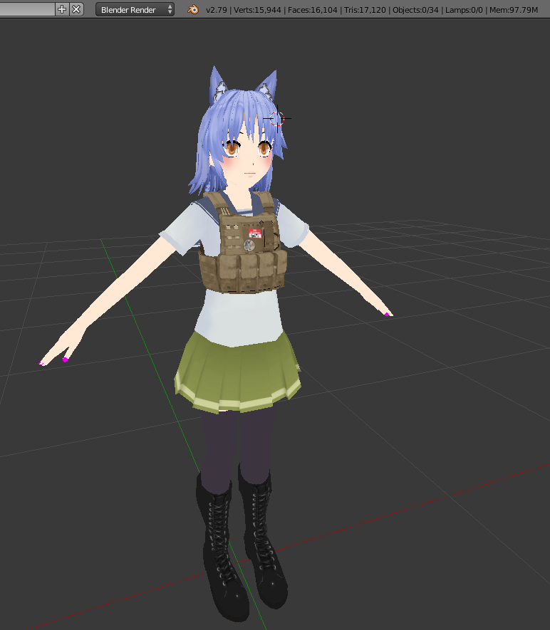
Task: Click the Blender logo icon in header
Action: [193, 10]
